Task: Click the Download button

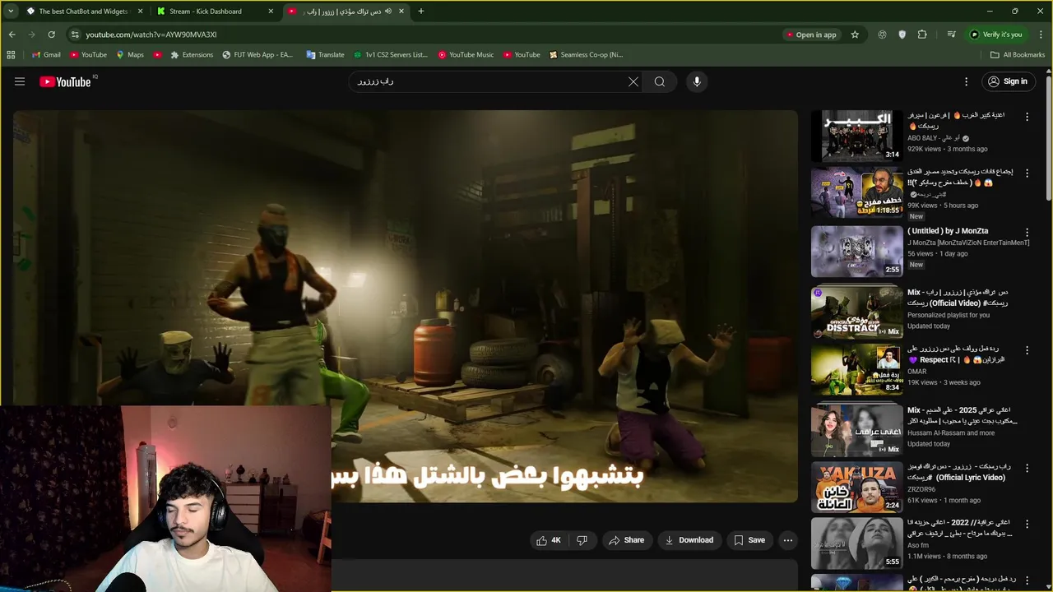Action: pyautogui.click(x=689, y=540)
